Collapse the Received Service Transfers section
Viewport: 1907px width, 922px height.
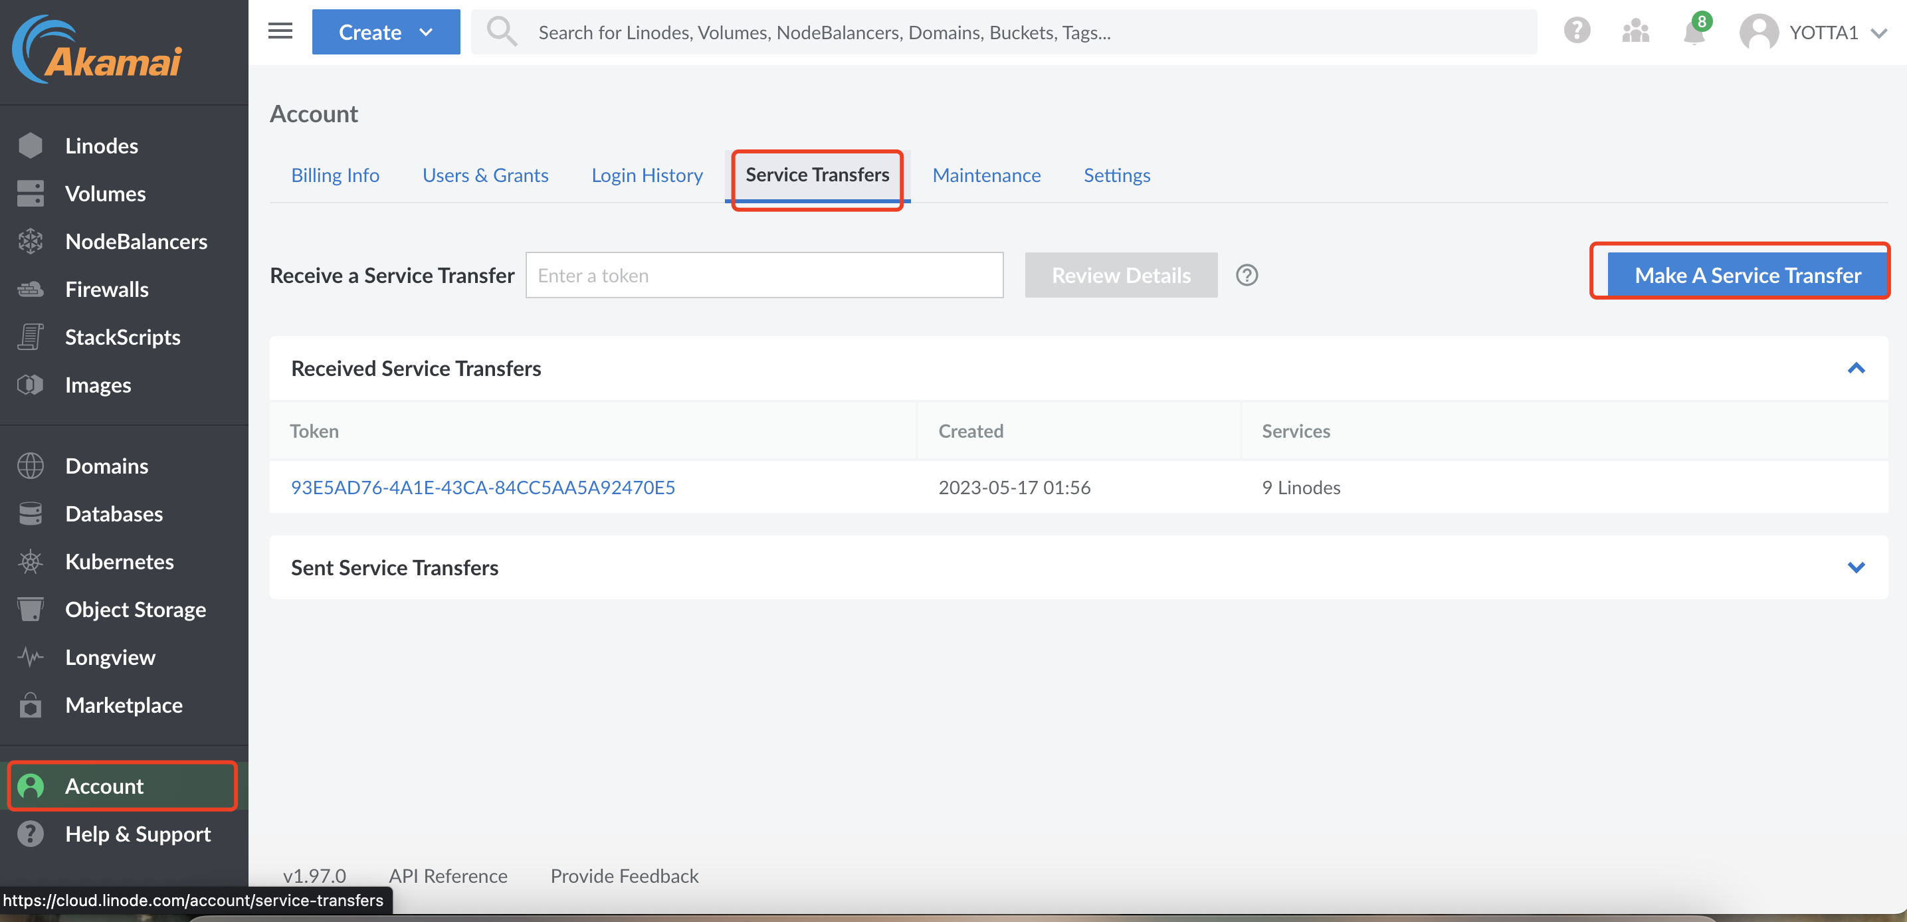(x=1855, y=368)
